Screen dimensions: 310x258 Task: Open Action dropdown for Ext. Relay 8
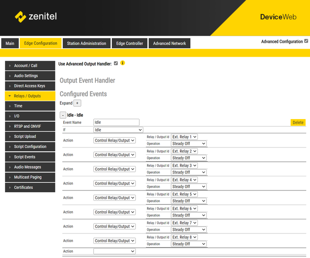pyautogui.click(x=114, y=241)
